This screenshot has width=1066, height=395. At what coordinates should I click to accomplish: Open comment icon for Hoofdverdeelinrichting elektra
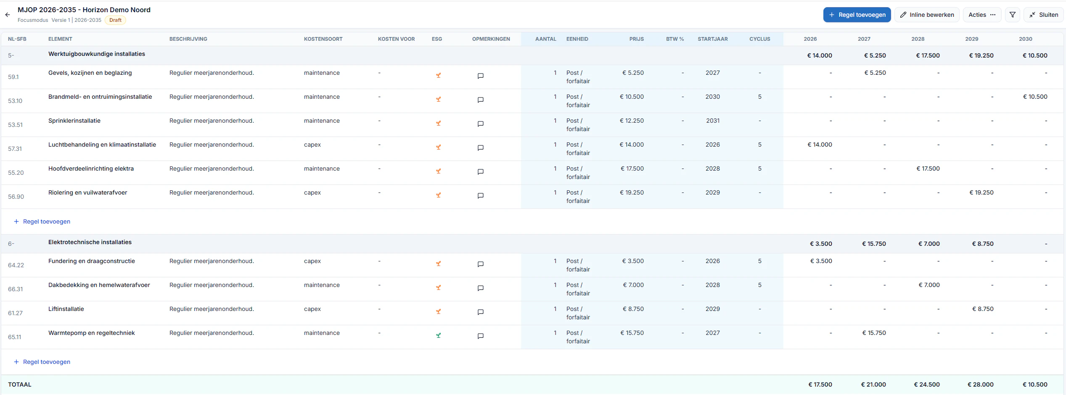[x=480, y=172]
